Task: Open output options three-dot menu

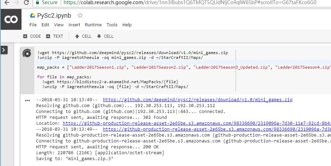Action: [27, 101]
